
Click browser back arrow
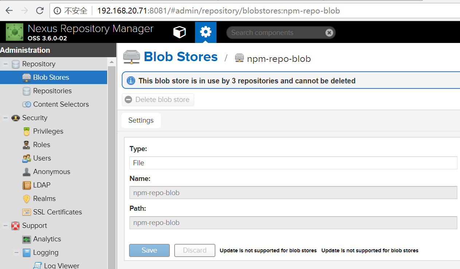(x=9, y=11)
